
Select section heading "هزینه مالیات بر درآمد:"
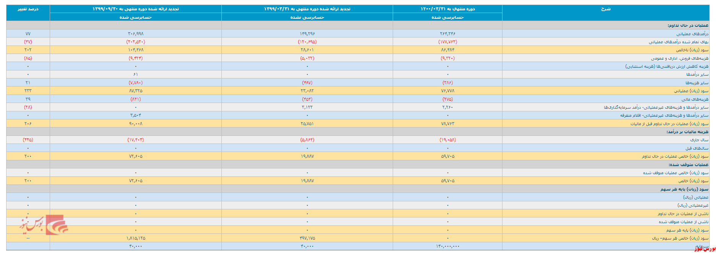688,132
